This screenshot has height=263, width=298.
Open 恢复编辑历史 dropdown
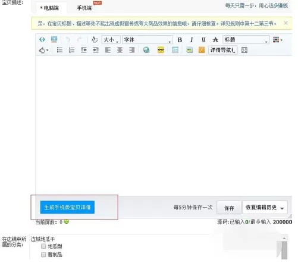265,208
